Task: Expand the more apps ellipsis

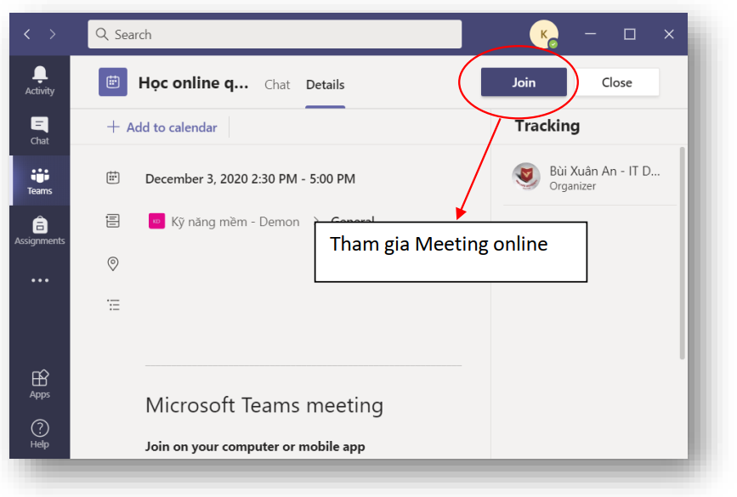Action: coord(39,280)
